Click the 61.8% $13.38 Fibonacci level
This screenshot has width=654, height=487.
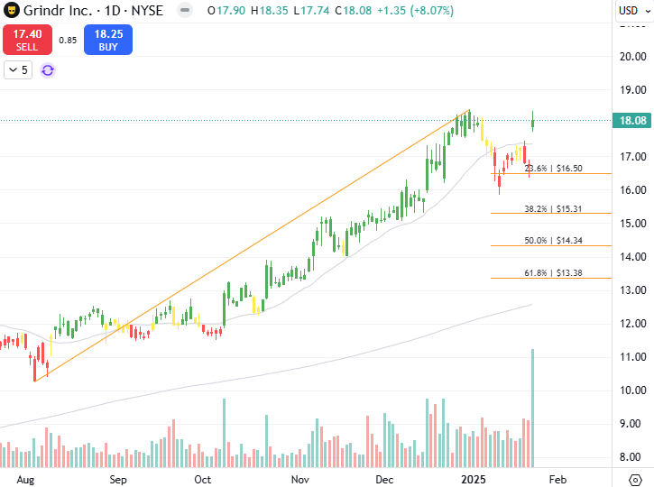coord(553,273)
